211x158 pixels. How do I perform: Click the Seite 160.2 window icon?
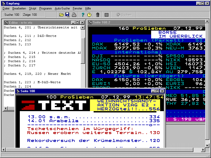90,22
